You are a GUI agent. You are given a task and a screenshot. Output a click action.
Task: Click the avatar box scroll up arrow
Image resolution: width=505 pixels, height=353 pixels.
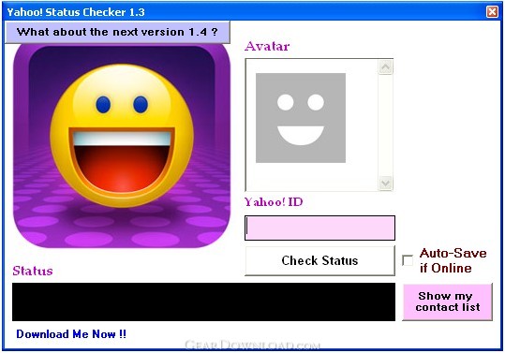385,66
